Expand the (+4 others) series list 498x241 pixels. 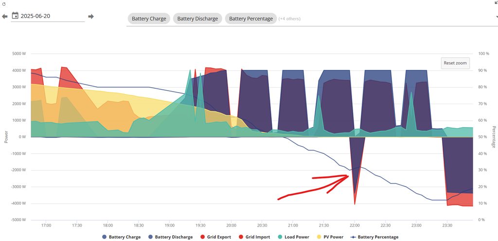point(289,19)
